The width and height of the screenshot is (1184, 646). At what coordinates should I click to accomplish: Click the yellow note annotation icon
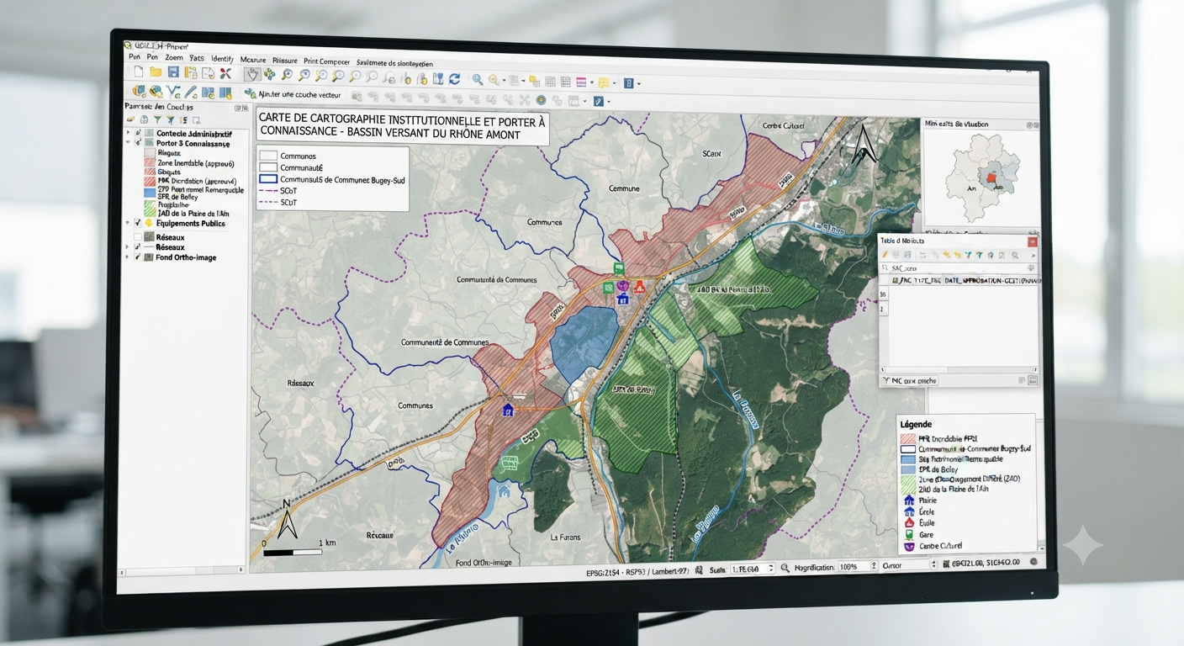pyautogui.click(x=603, y=82)
